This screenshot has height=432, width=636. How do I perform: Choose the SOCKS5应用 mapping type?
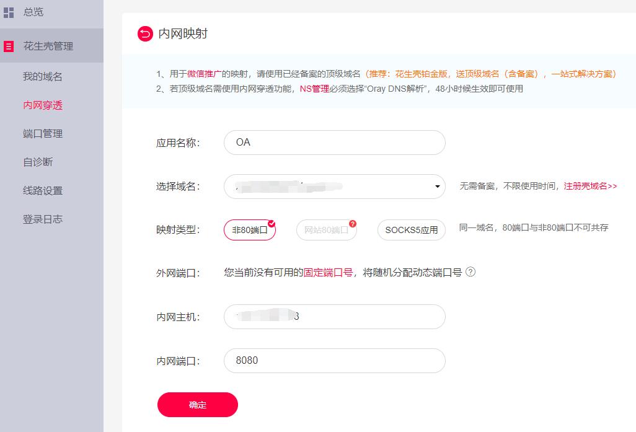tap(411, 230)
